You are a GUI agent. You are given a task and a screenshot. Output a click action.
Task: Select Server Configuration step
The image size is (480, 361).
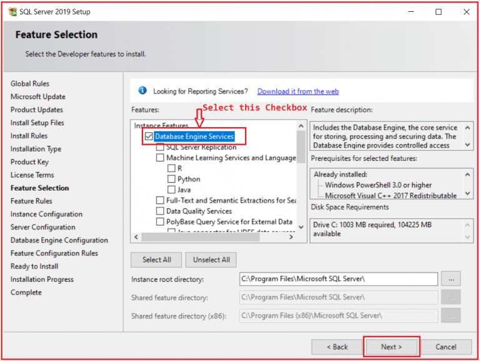tap(43, 227)
